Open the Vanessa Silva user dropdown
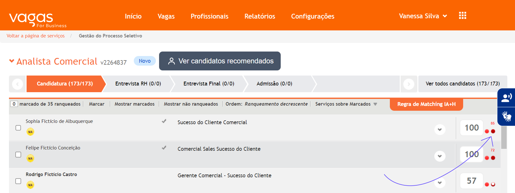The image size is (515, 193). 423,16
